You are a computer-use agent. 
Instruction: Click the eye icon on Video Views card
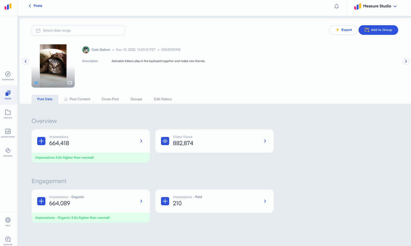pyautogui.click(x=165, y=141)
